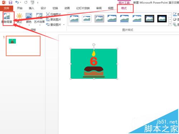This screenshot has width=179, height=134.
Task: Select the birthday cake picture on the slide
Action: [x=94, y=64]
